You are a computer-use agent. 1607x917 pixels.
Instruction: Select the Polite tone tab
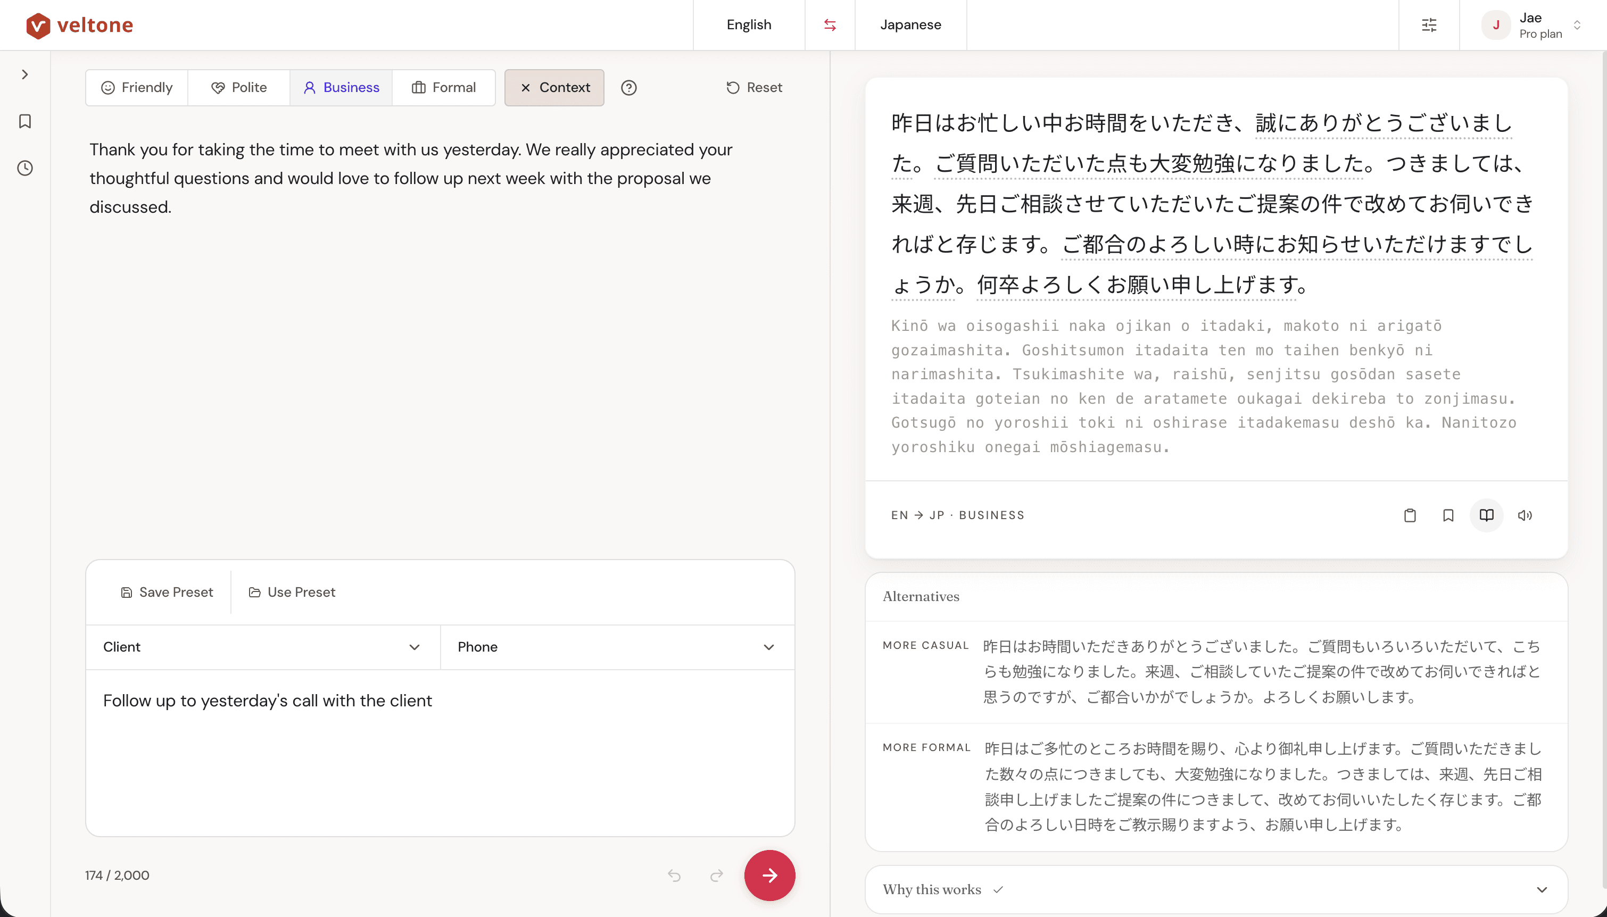point(239,88)
